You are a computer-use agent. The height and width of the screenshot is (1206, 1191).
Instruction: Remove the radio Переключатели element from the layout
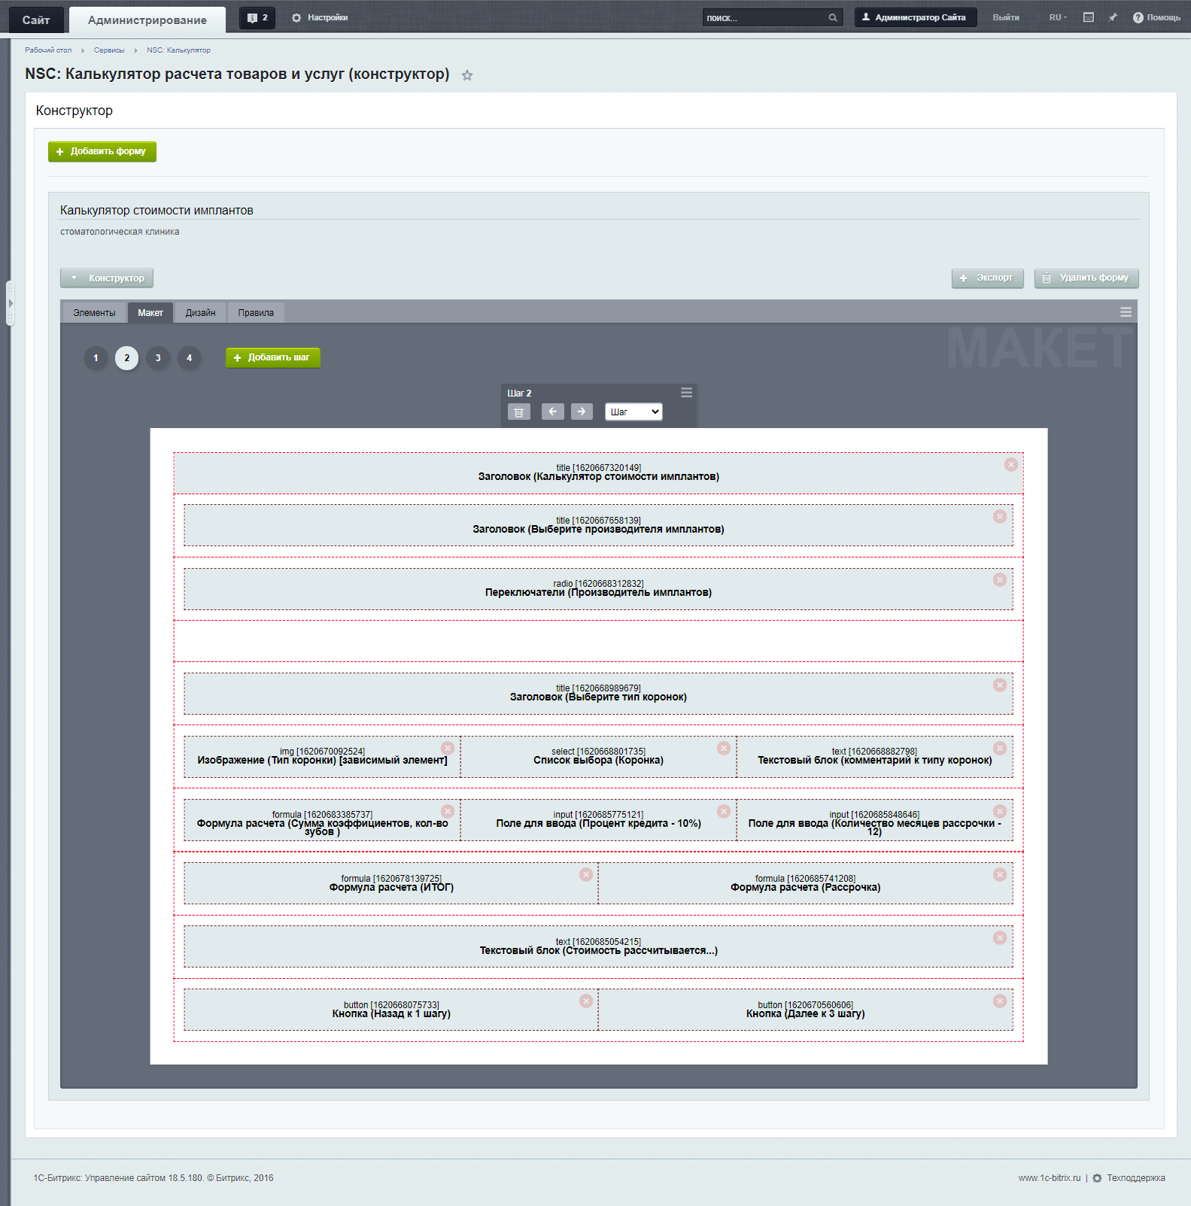[999, 580]
